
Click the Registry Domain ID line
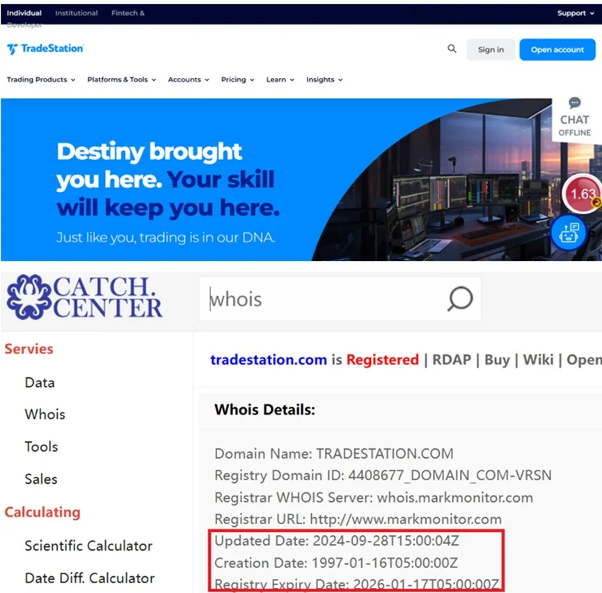click(x=383, y=475)
